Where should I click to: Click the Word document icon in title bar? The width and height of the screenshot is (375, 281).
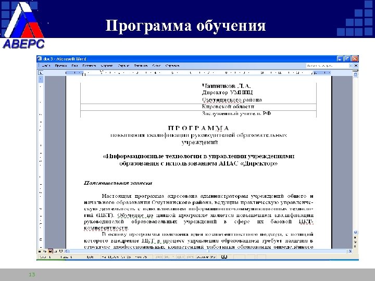tap(40, 58)
